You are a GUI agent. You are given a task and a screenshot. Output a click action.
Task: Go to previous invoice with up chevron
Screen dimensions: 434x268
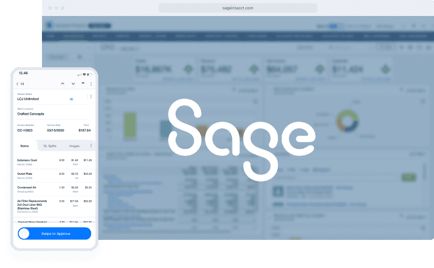point(62,84)
